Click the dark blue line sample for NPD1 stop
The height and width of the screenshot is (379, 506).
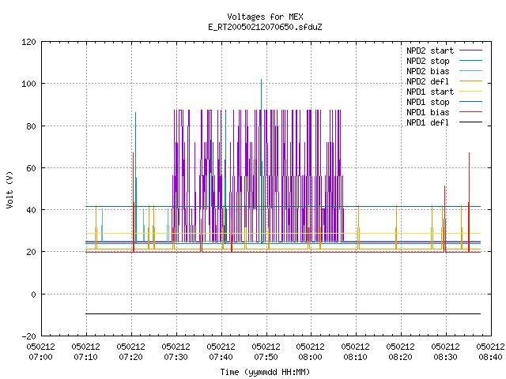click(471, 102)
